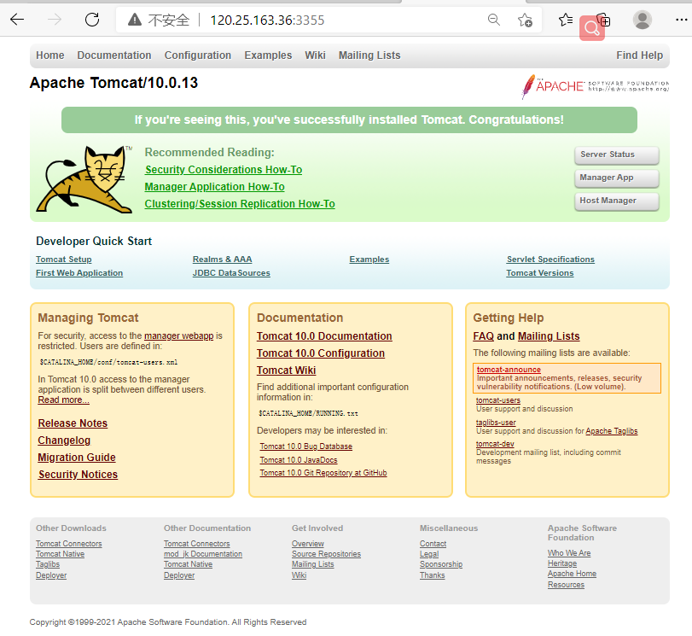
Task: Click the manager webapp link
Action: [178, 336]
